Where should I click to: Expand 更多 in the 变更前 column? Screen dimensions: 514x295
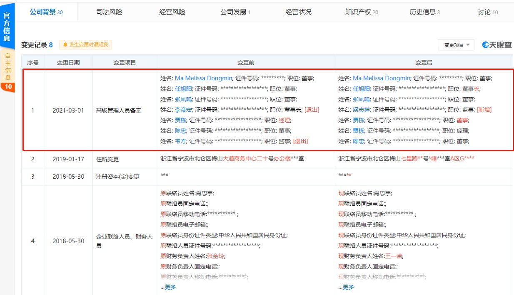(170, 287)
